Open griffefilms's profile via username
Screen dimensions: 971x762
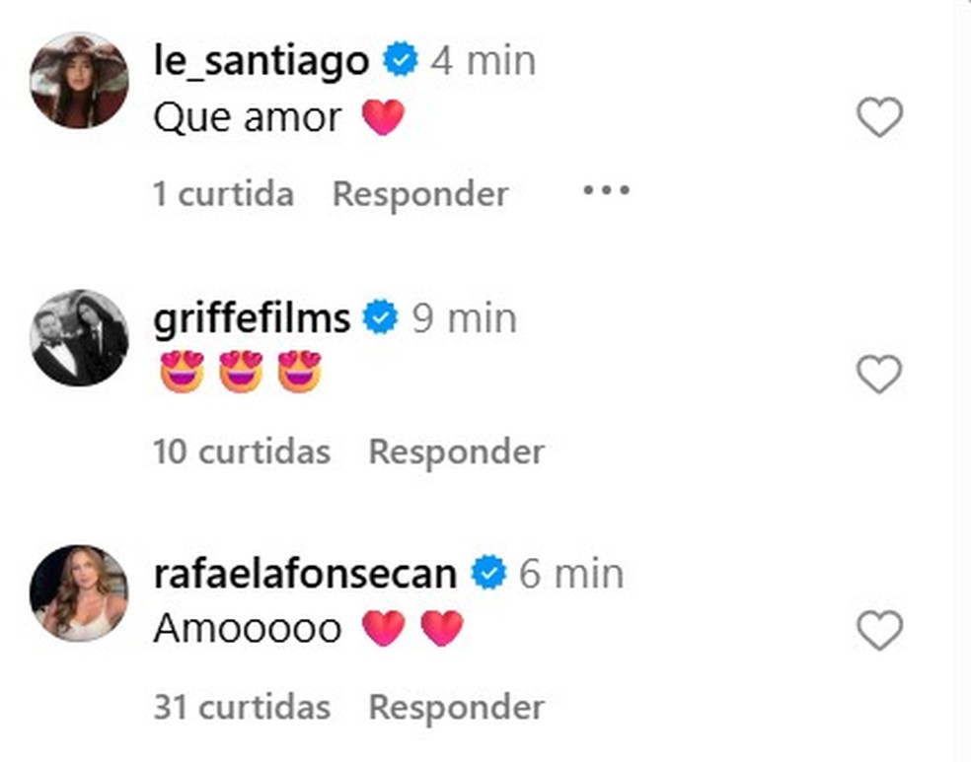252,316
